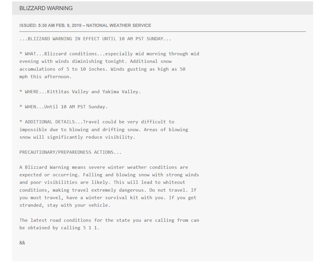Screen dimensions: 320x262
Task: Click the WHAT...Blizzard conditions line
Action: click(109, 54)
